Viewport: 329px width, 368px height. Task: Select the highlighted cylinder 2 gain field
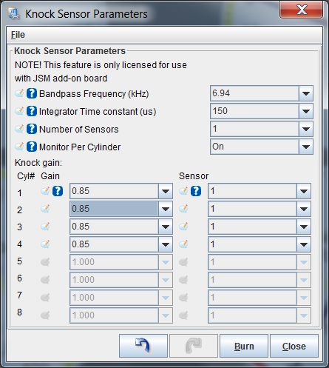click(114, 209)
